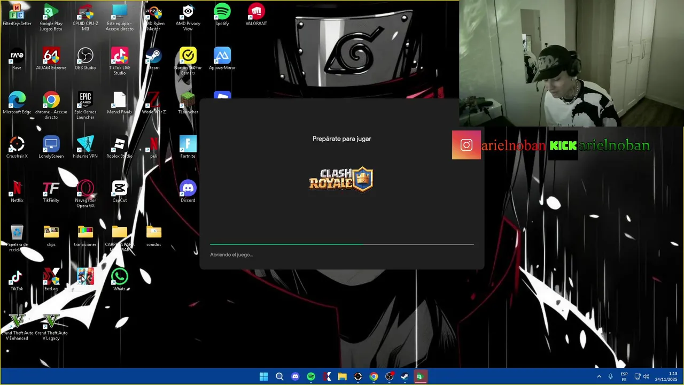The width and height of the screenshot is (684, 385).
Task: Switch to Chrome in the taskbar
Action: (374, 376)
